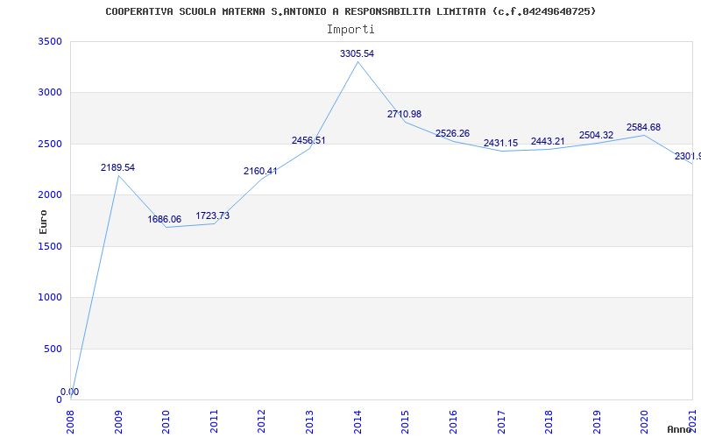Click the 2500 y-axis tick
Image resolution: width=701 pixels, height=438 pixels.
tap(48, 144)
